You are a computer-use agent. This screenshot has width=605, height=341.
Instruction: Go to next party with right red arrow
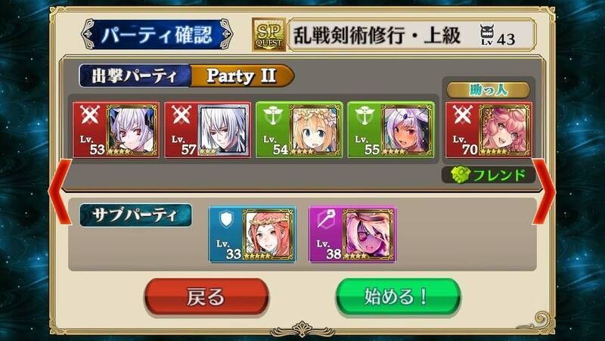pos(544,192)
